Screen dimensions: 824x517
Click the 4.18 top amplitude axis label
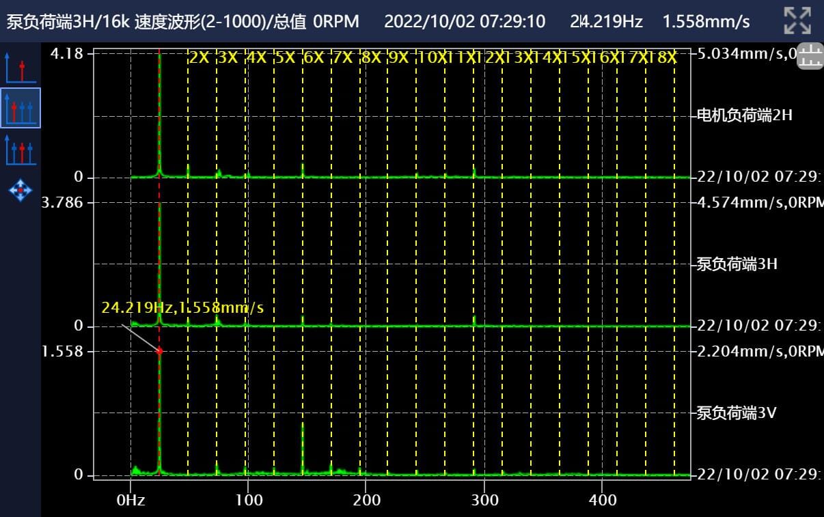pyautogui.click(x=66, y=53)
